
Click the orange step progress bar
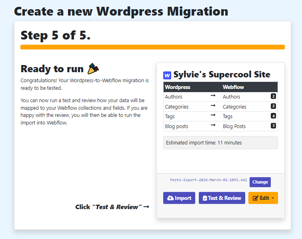[x=152, y=47]
